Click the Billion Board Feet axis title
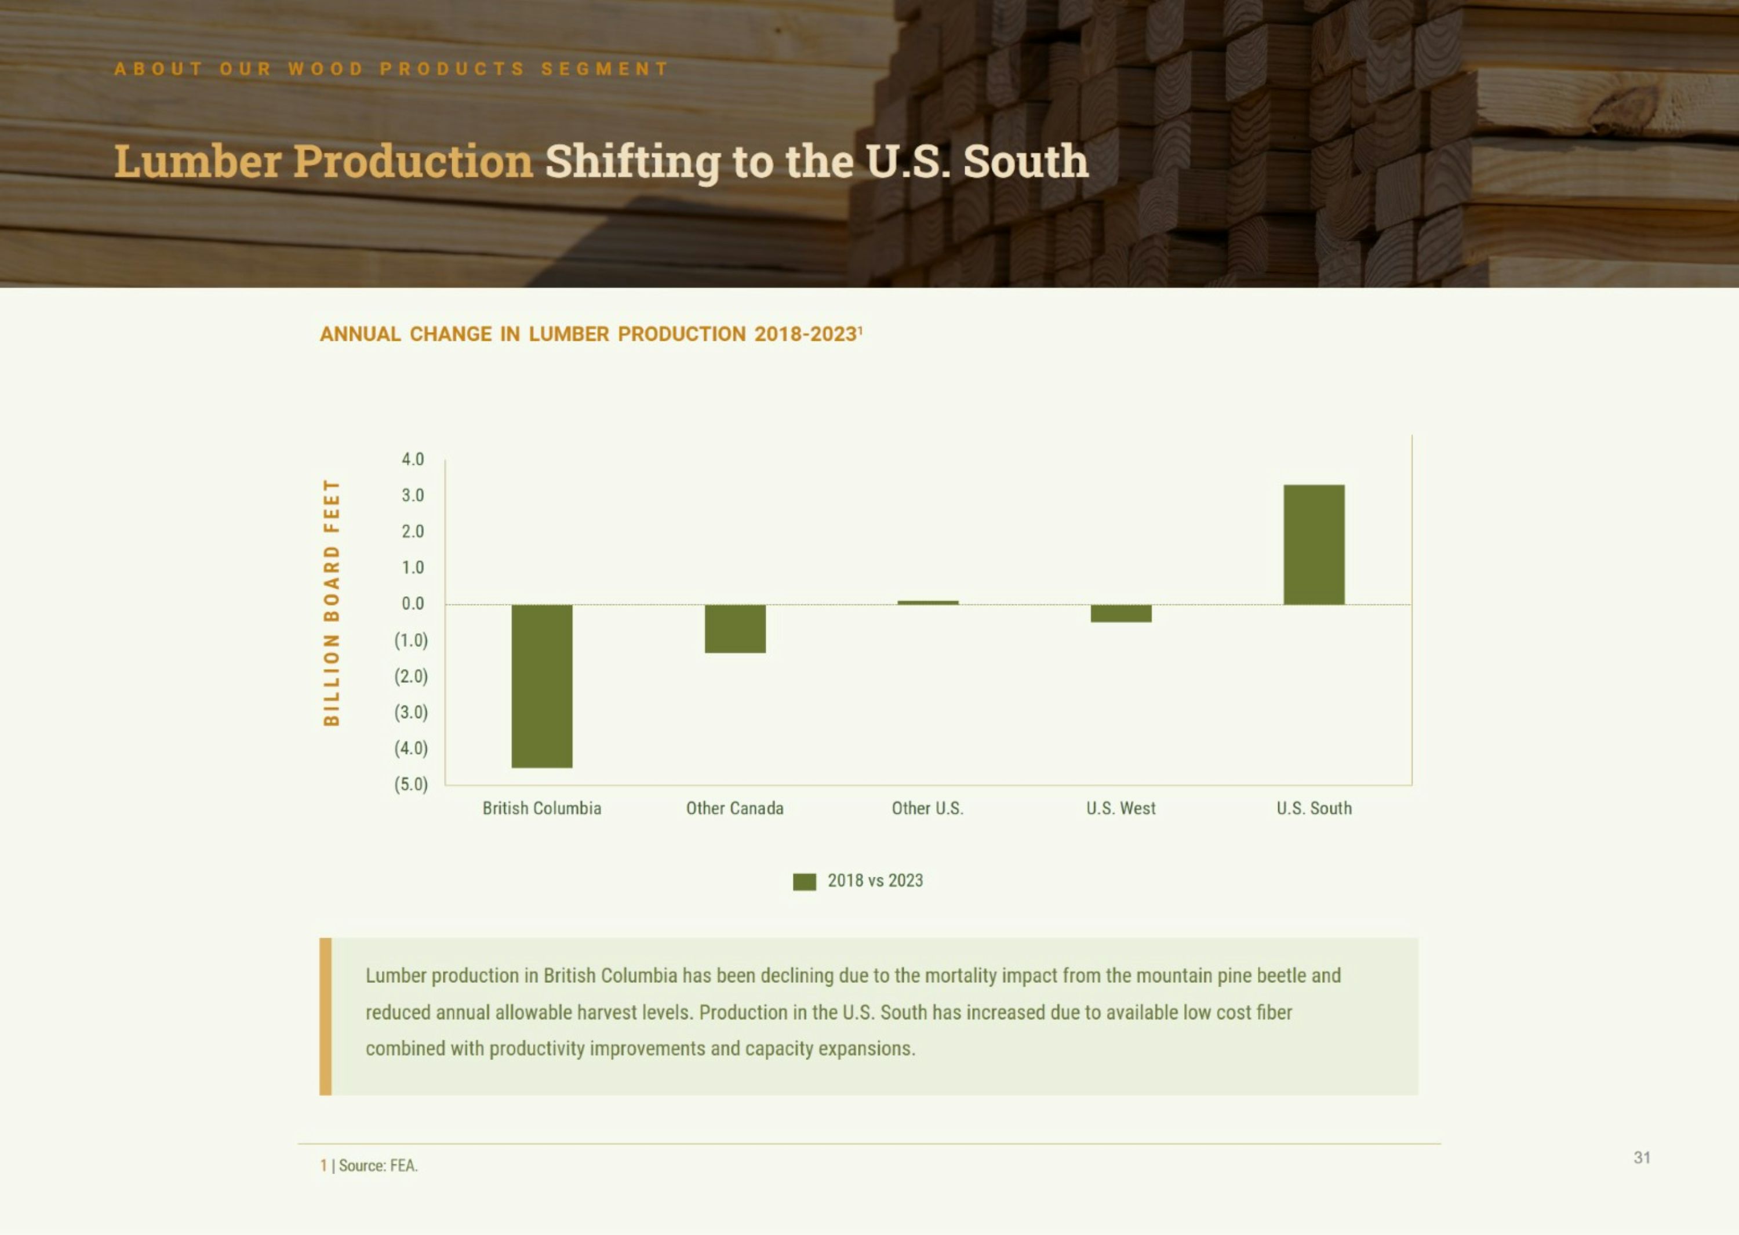The width and height of the screenshot is (1739, 1235). pyautogui.click(x=332, y=602)
